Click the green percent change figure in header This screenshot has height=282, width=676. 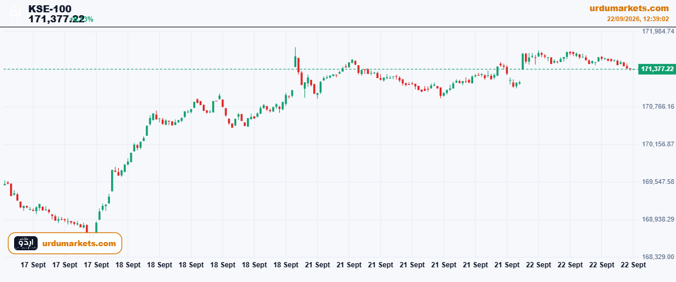tap(83, 19)
